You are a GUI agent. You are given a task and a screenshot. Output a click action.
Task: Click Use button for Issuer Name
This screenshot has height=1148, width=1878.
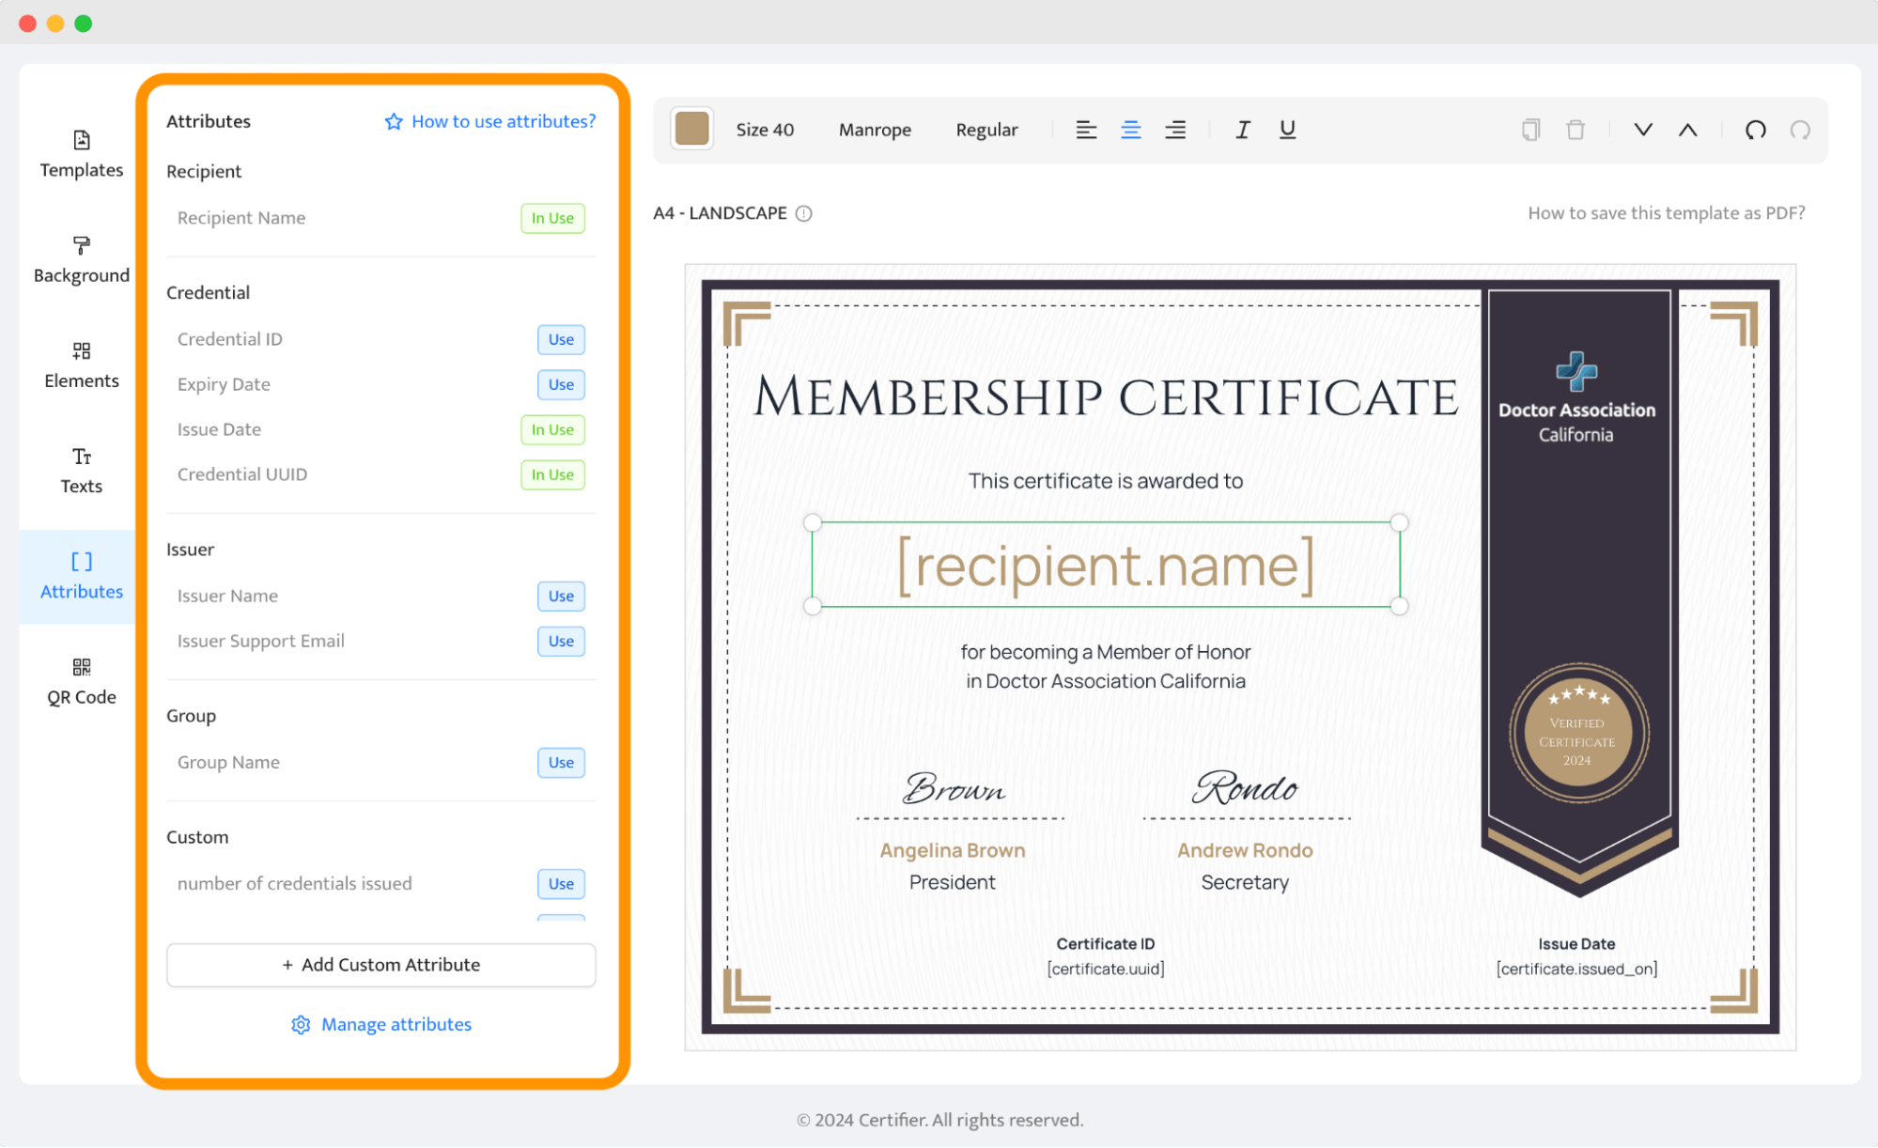[561, 596]
